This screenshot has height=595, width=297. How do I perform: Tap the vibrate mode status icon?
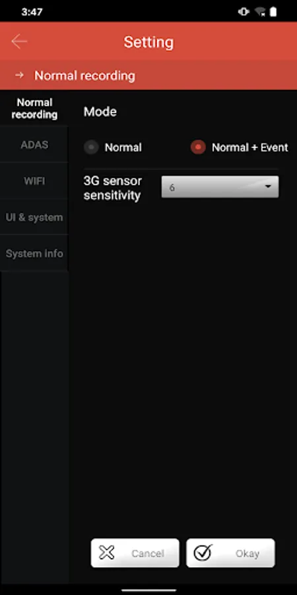[244, 12]
